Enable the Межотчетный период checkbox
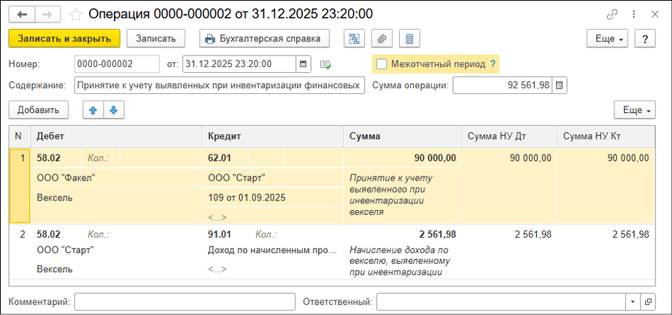 tap(382, 64)
